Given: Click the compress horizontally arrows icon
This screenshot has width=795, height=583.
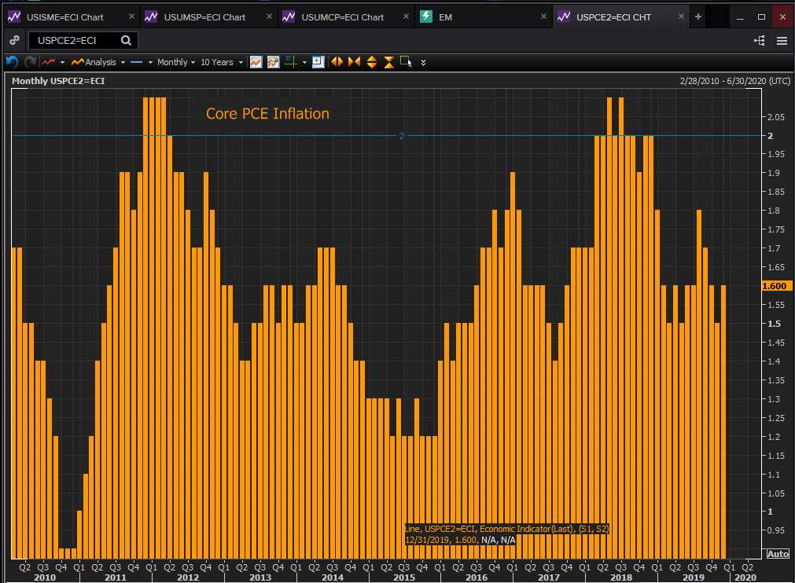Looking at the screenshot, I should tap(354, 61).
